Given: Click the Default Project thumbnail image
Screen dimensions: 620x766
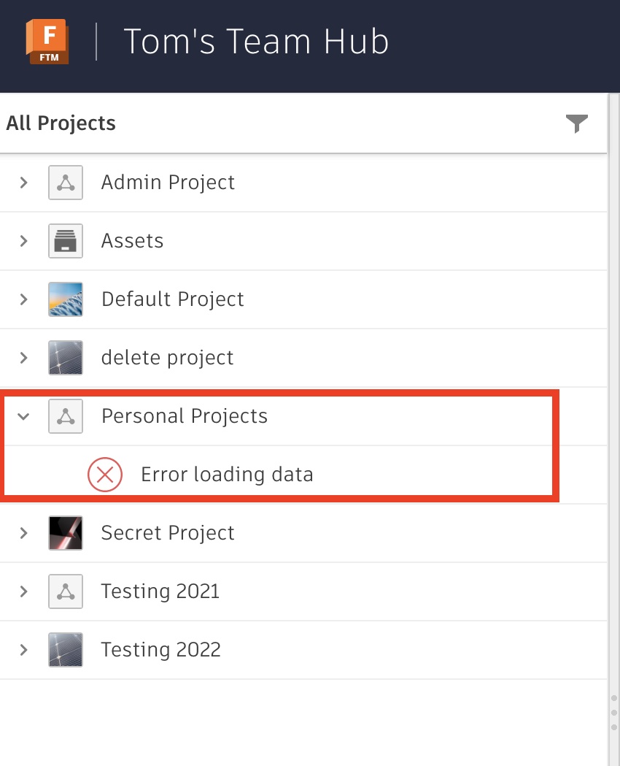Looking at the screenshot, I should click(x=66, y=299).
